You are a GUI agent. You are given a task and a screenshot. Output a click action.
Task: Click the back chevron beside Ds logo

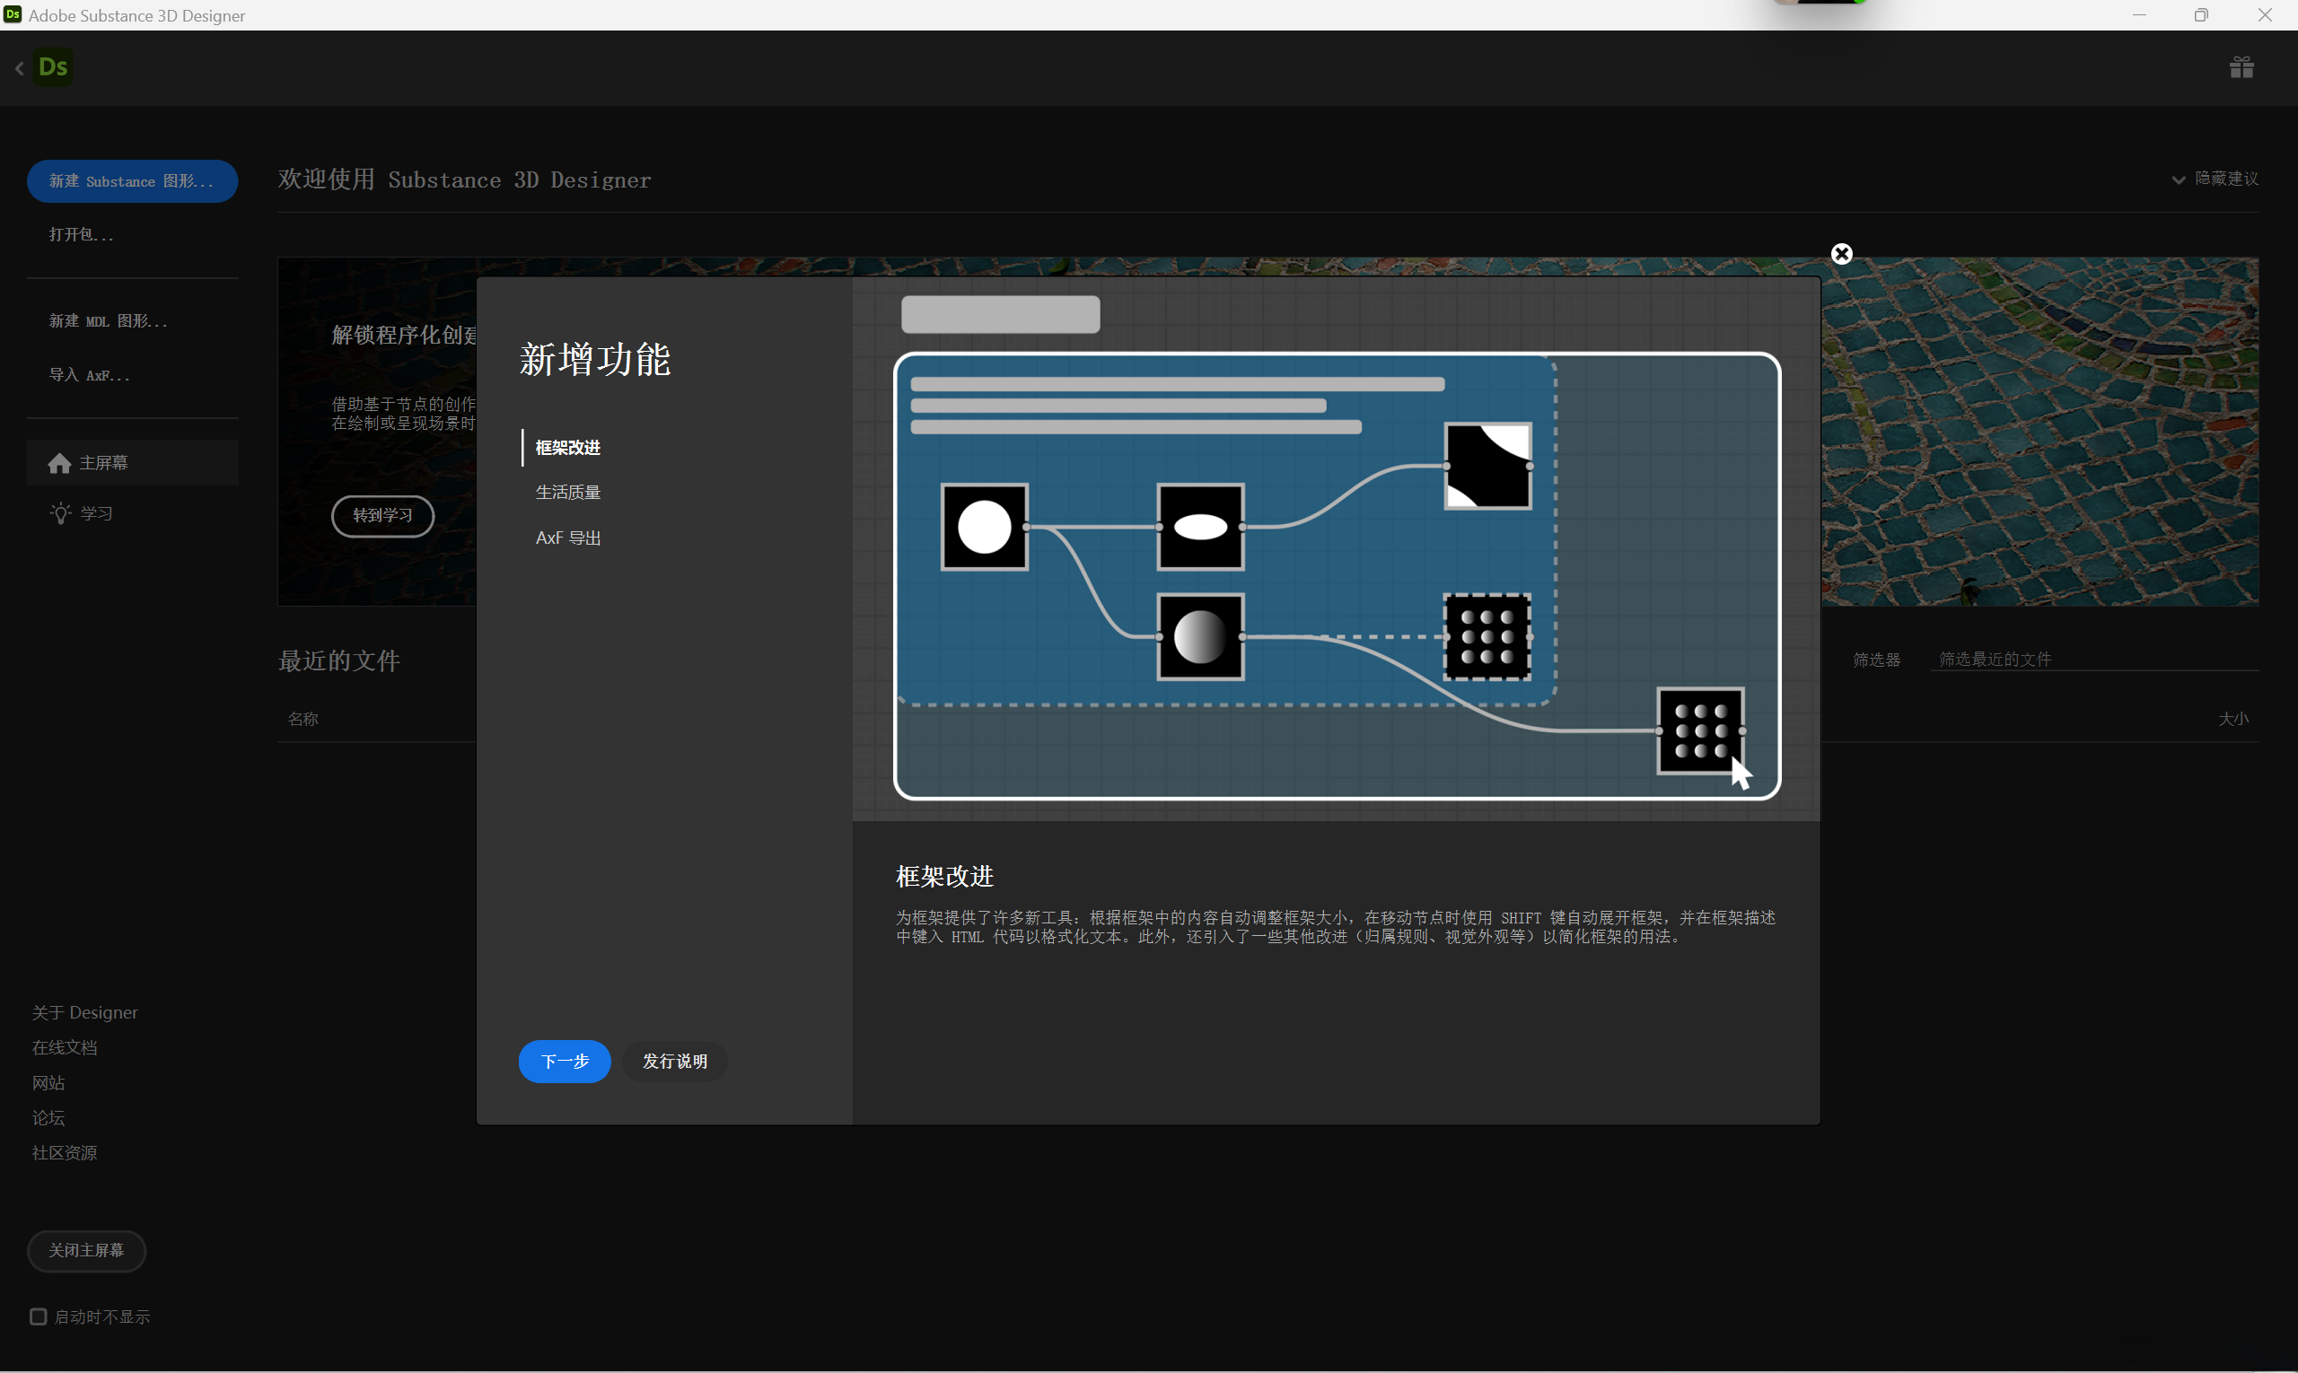[20, 68]
